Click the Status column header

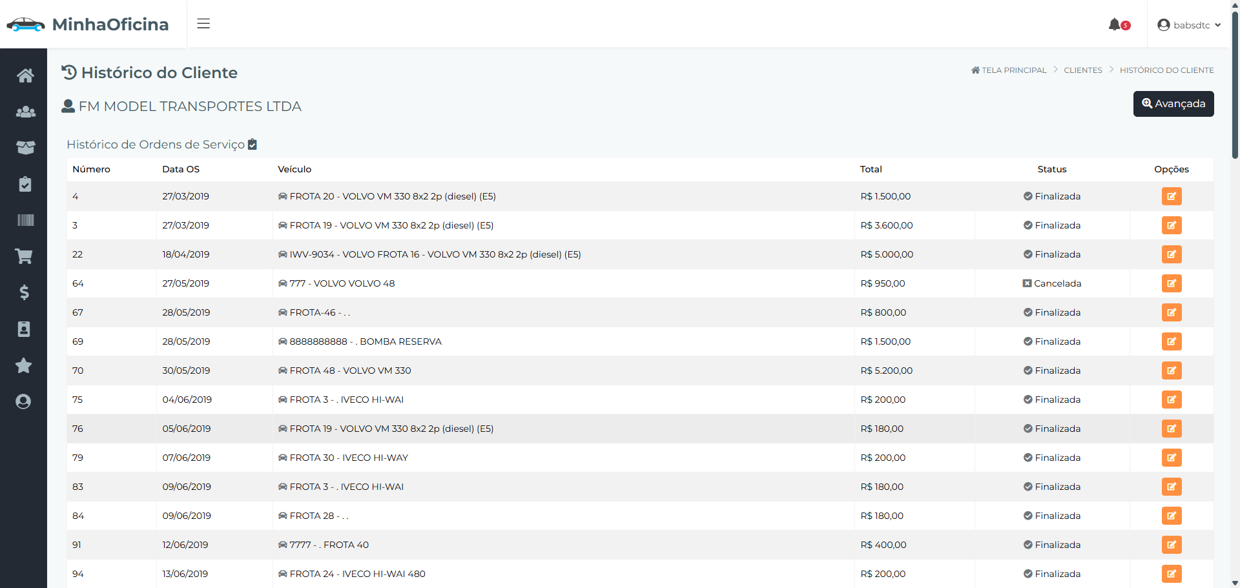point(1052,169)
